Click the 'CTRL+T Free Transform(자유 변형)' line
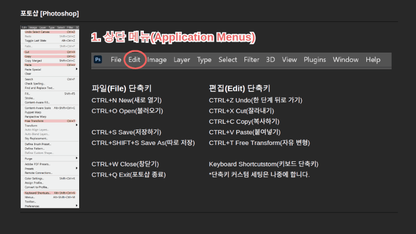Viewport: 416px width, 234px height. (259, 143)
